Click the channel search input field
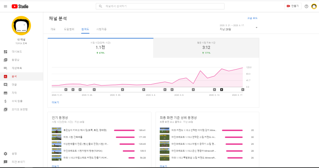This screenshot has height=168, width=319. pos(160,6)
